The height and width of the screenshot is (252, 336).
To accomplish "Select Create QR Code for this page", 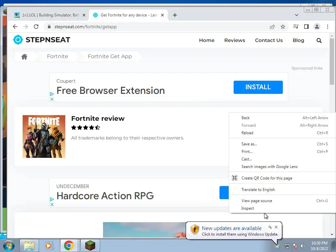I will pos(282,178).
